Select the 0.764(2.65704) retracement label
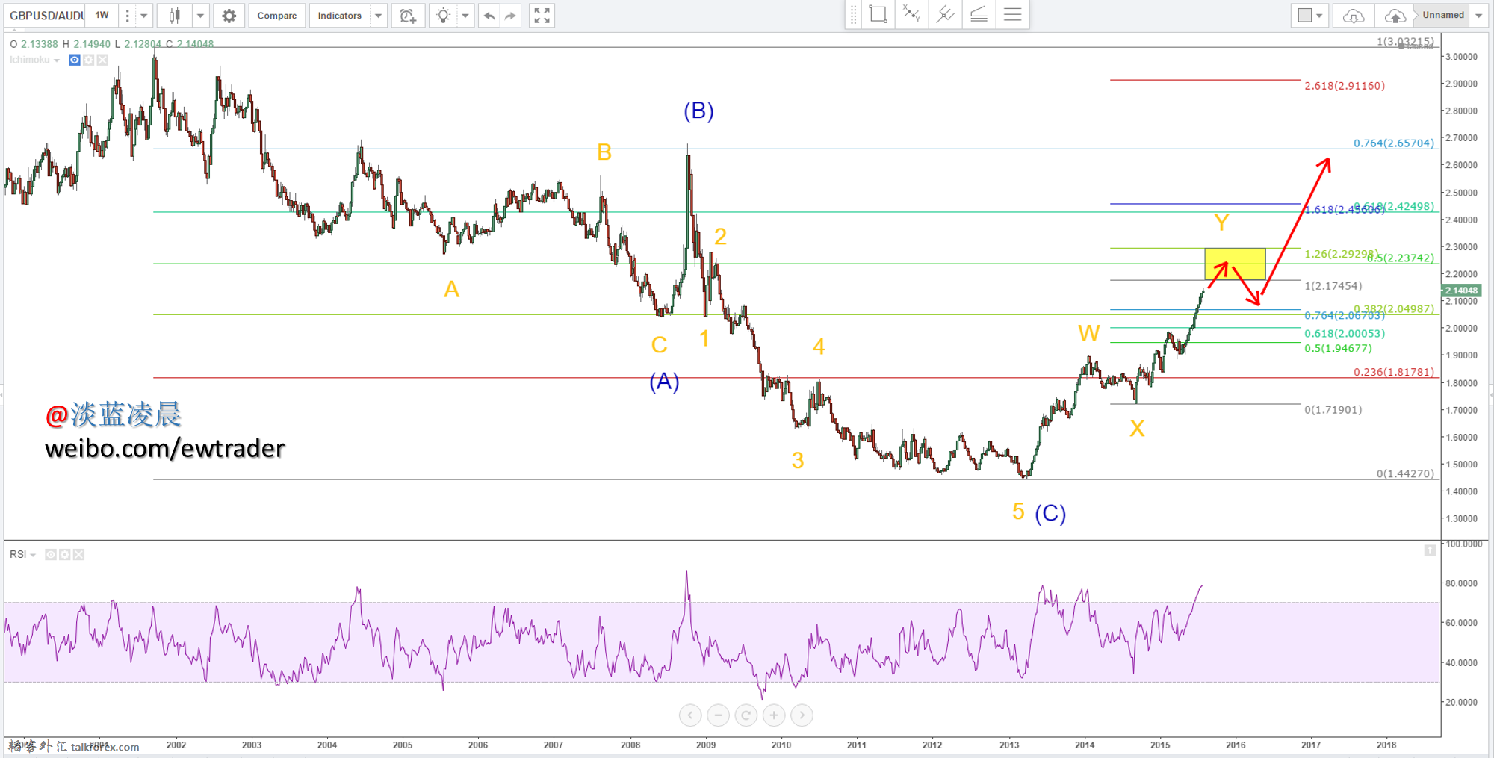Viewport: 1494px width, 758px height. click(x=1394, y=143)
